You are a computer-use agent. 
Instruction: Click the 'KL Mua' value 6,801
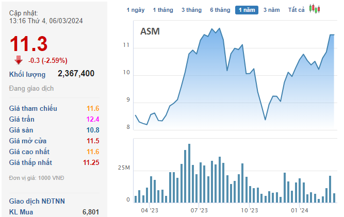[x=90, y=212]
